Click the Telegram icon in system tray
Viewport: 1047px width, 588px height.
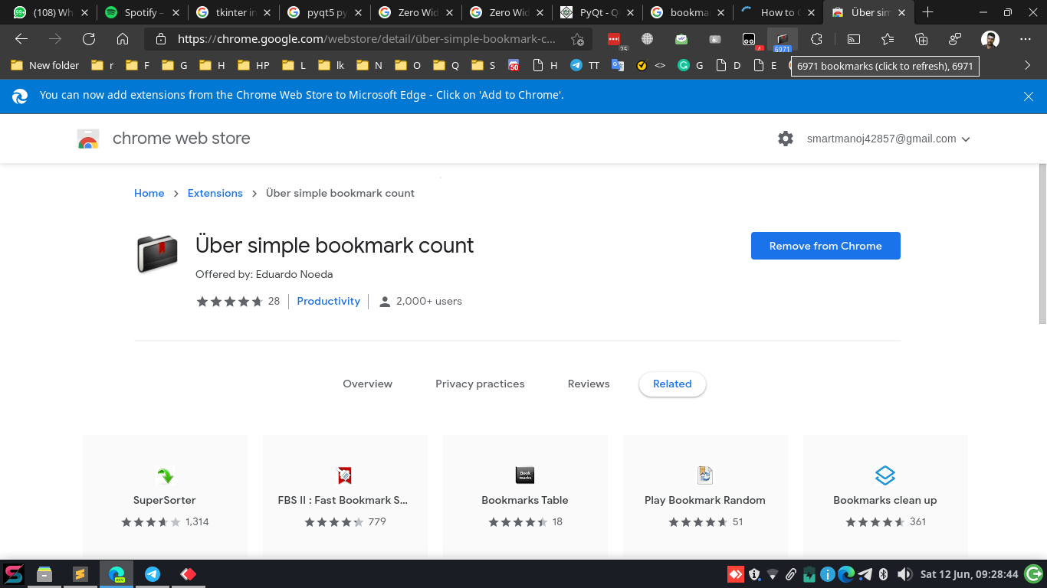(x=865, y=574)
